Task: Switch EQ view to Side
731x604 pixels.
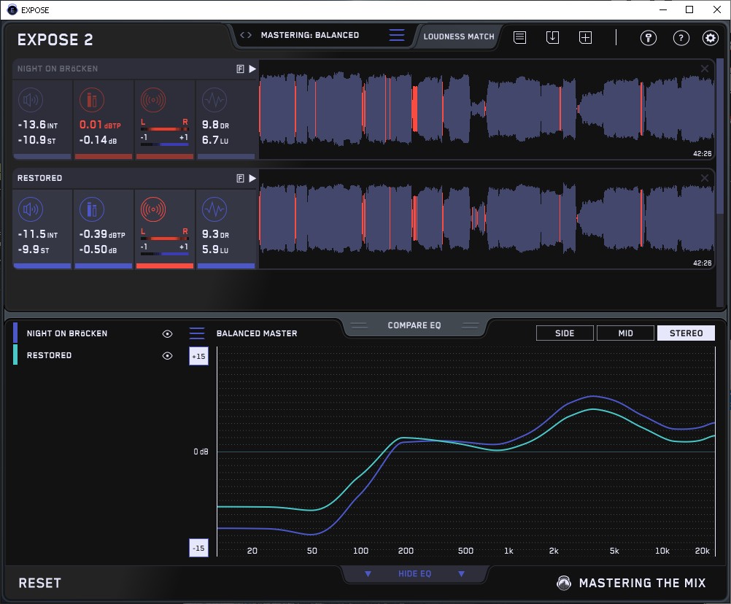Action: pos(565,333)
